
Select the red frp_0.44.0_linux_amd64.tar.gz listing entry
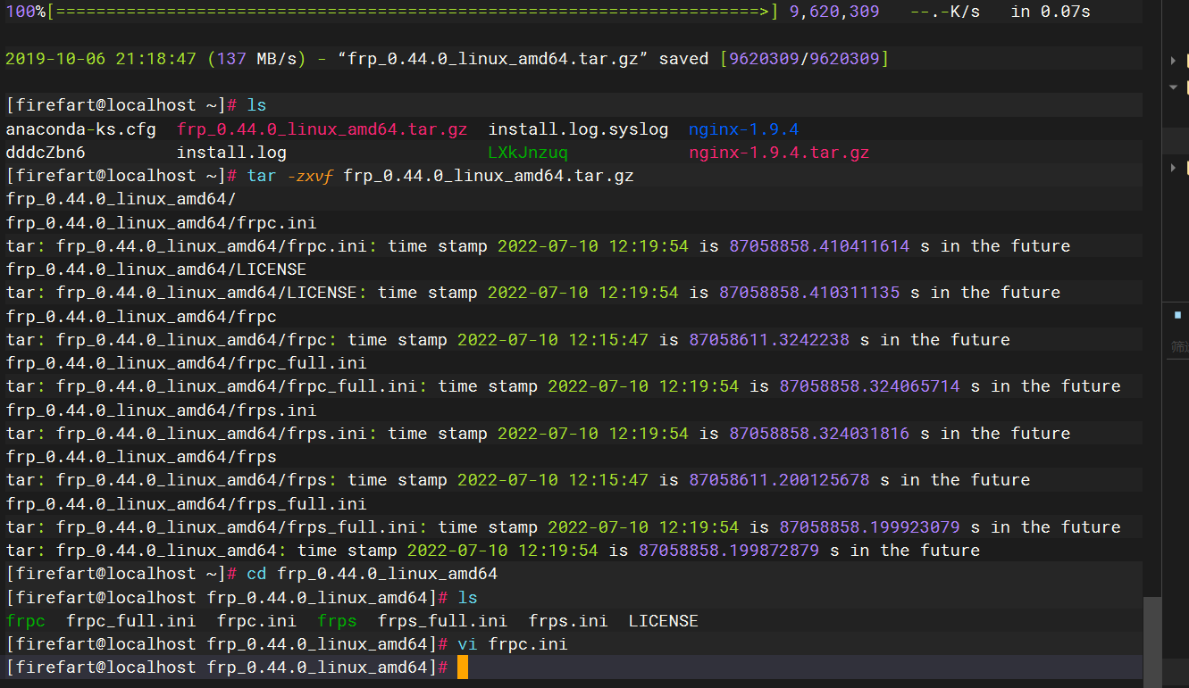[x=322, y=129]
